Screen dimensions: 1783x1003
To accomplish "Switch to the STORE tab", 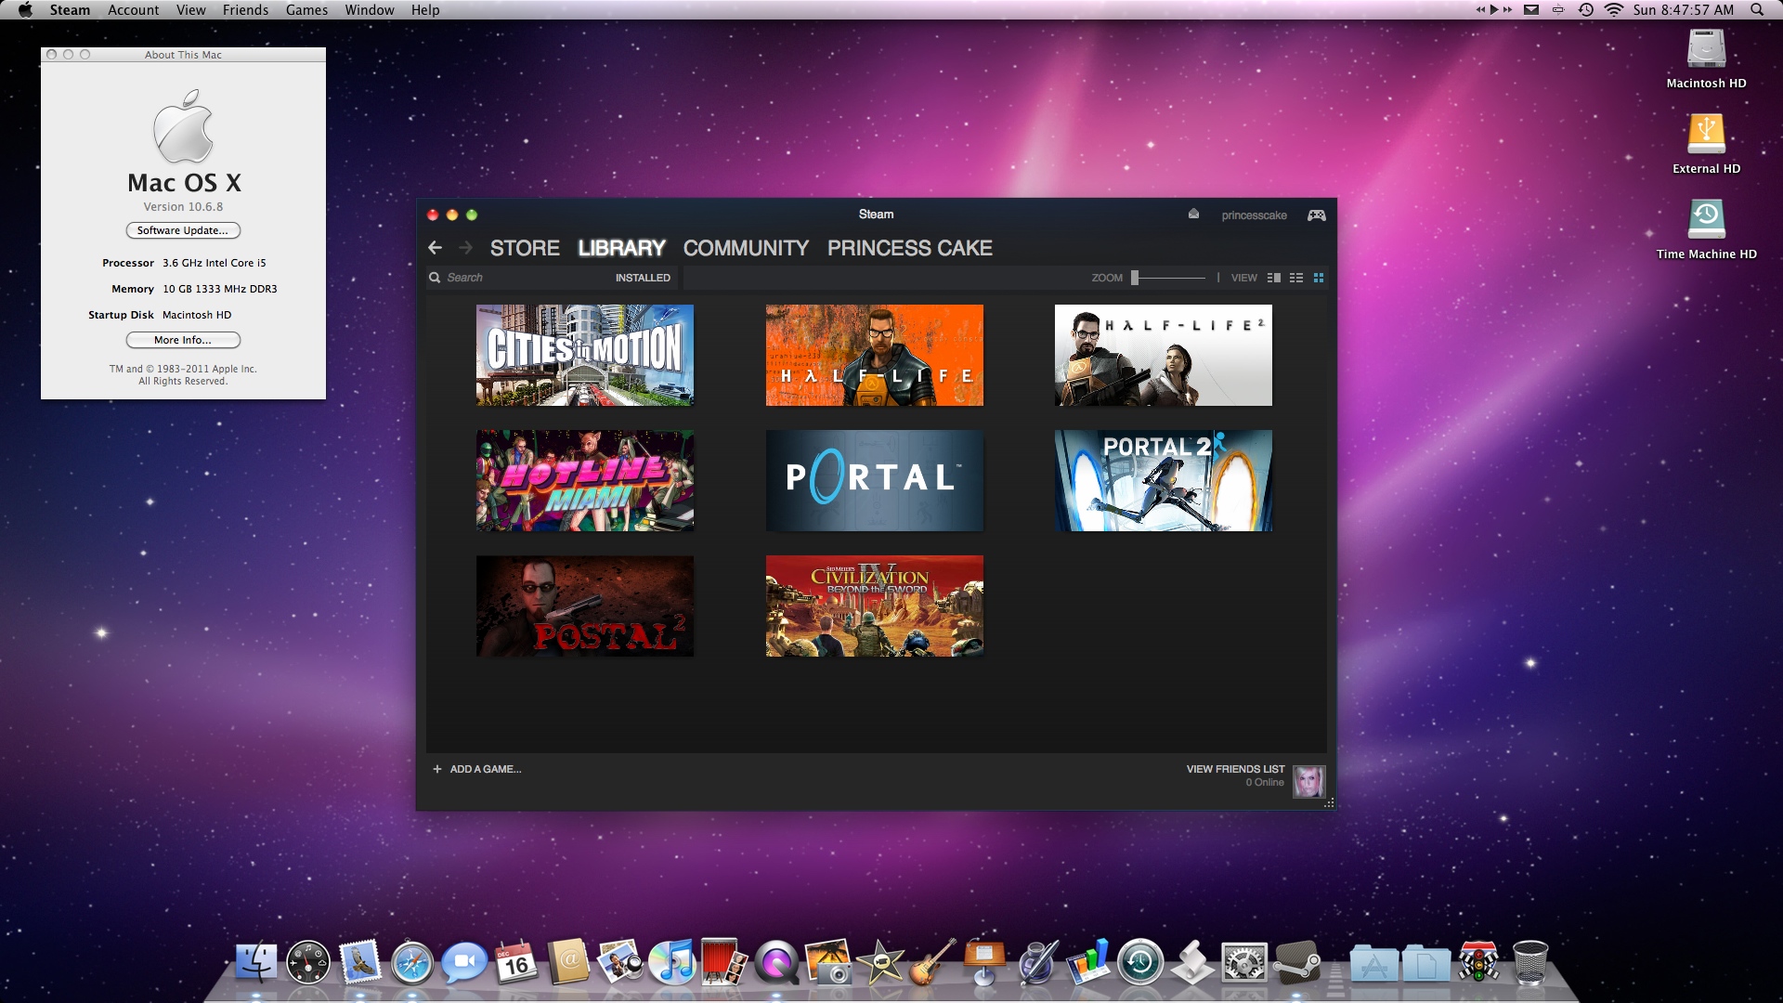I will (525, 248).
